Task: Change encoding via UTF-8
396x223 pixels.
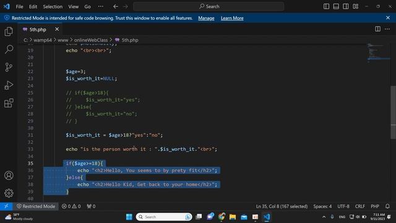Action: click(343, 206)
